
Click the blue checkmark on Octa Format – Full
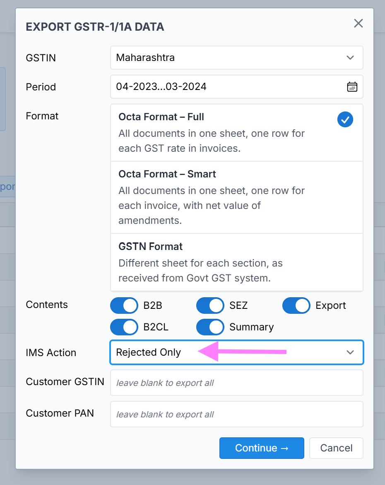[345, 120]
